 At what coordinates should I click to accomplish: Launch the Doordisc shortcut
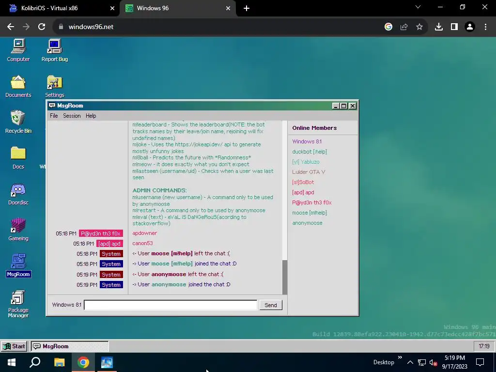pyautogui.click(x=18, y=194)
